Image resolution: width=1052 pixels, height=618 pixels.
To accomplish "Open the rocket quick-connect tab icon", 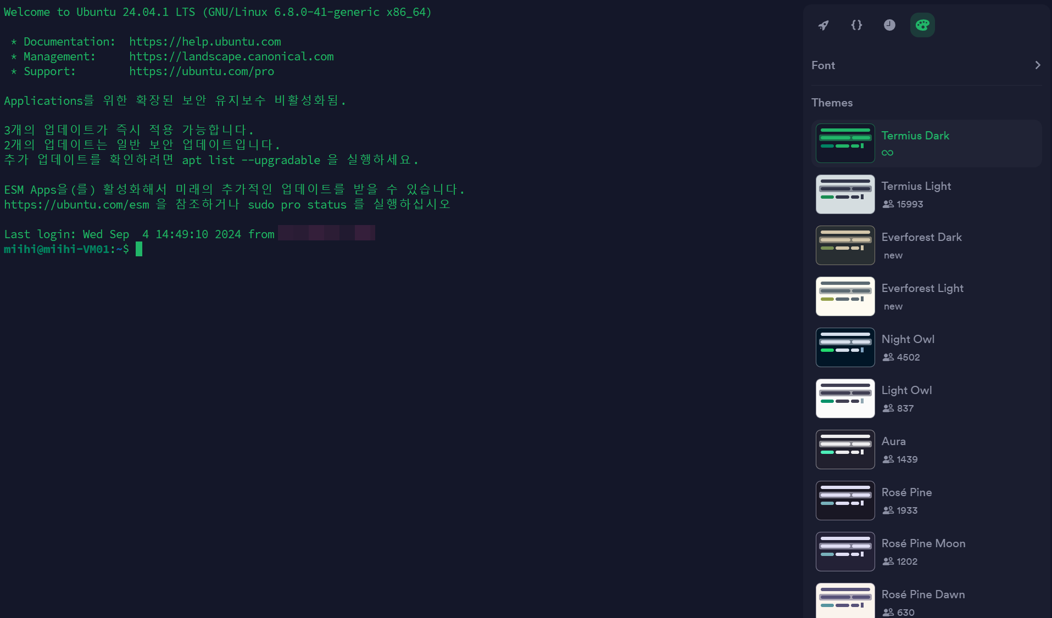I will coord(823,25).
